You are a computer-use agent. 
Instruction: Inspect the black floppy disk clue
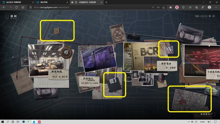(x=114, y=85)
